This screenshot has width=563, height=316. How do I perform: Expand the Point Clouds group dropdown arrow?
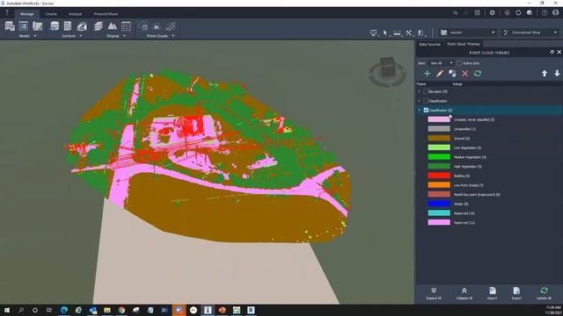(x=172, y=36)
